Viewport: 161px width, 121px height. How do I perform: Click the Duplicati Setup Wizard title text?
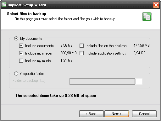point(27,5)
